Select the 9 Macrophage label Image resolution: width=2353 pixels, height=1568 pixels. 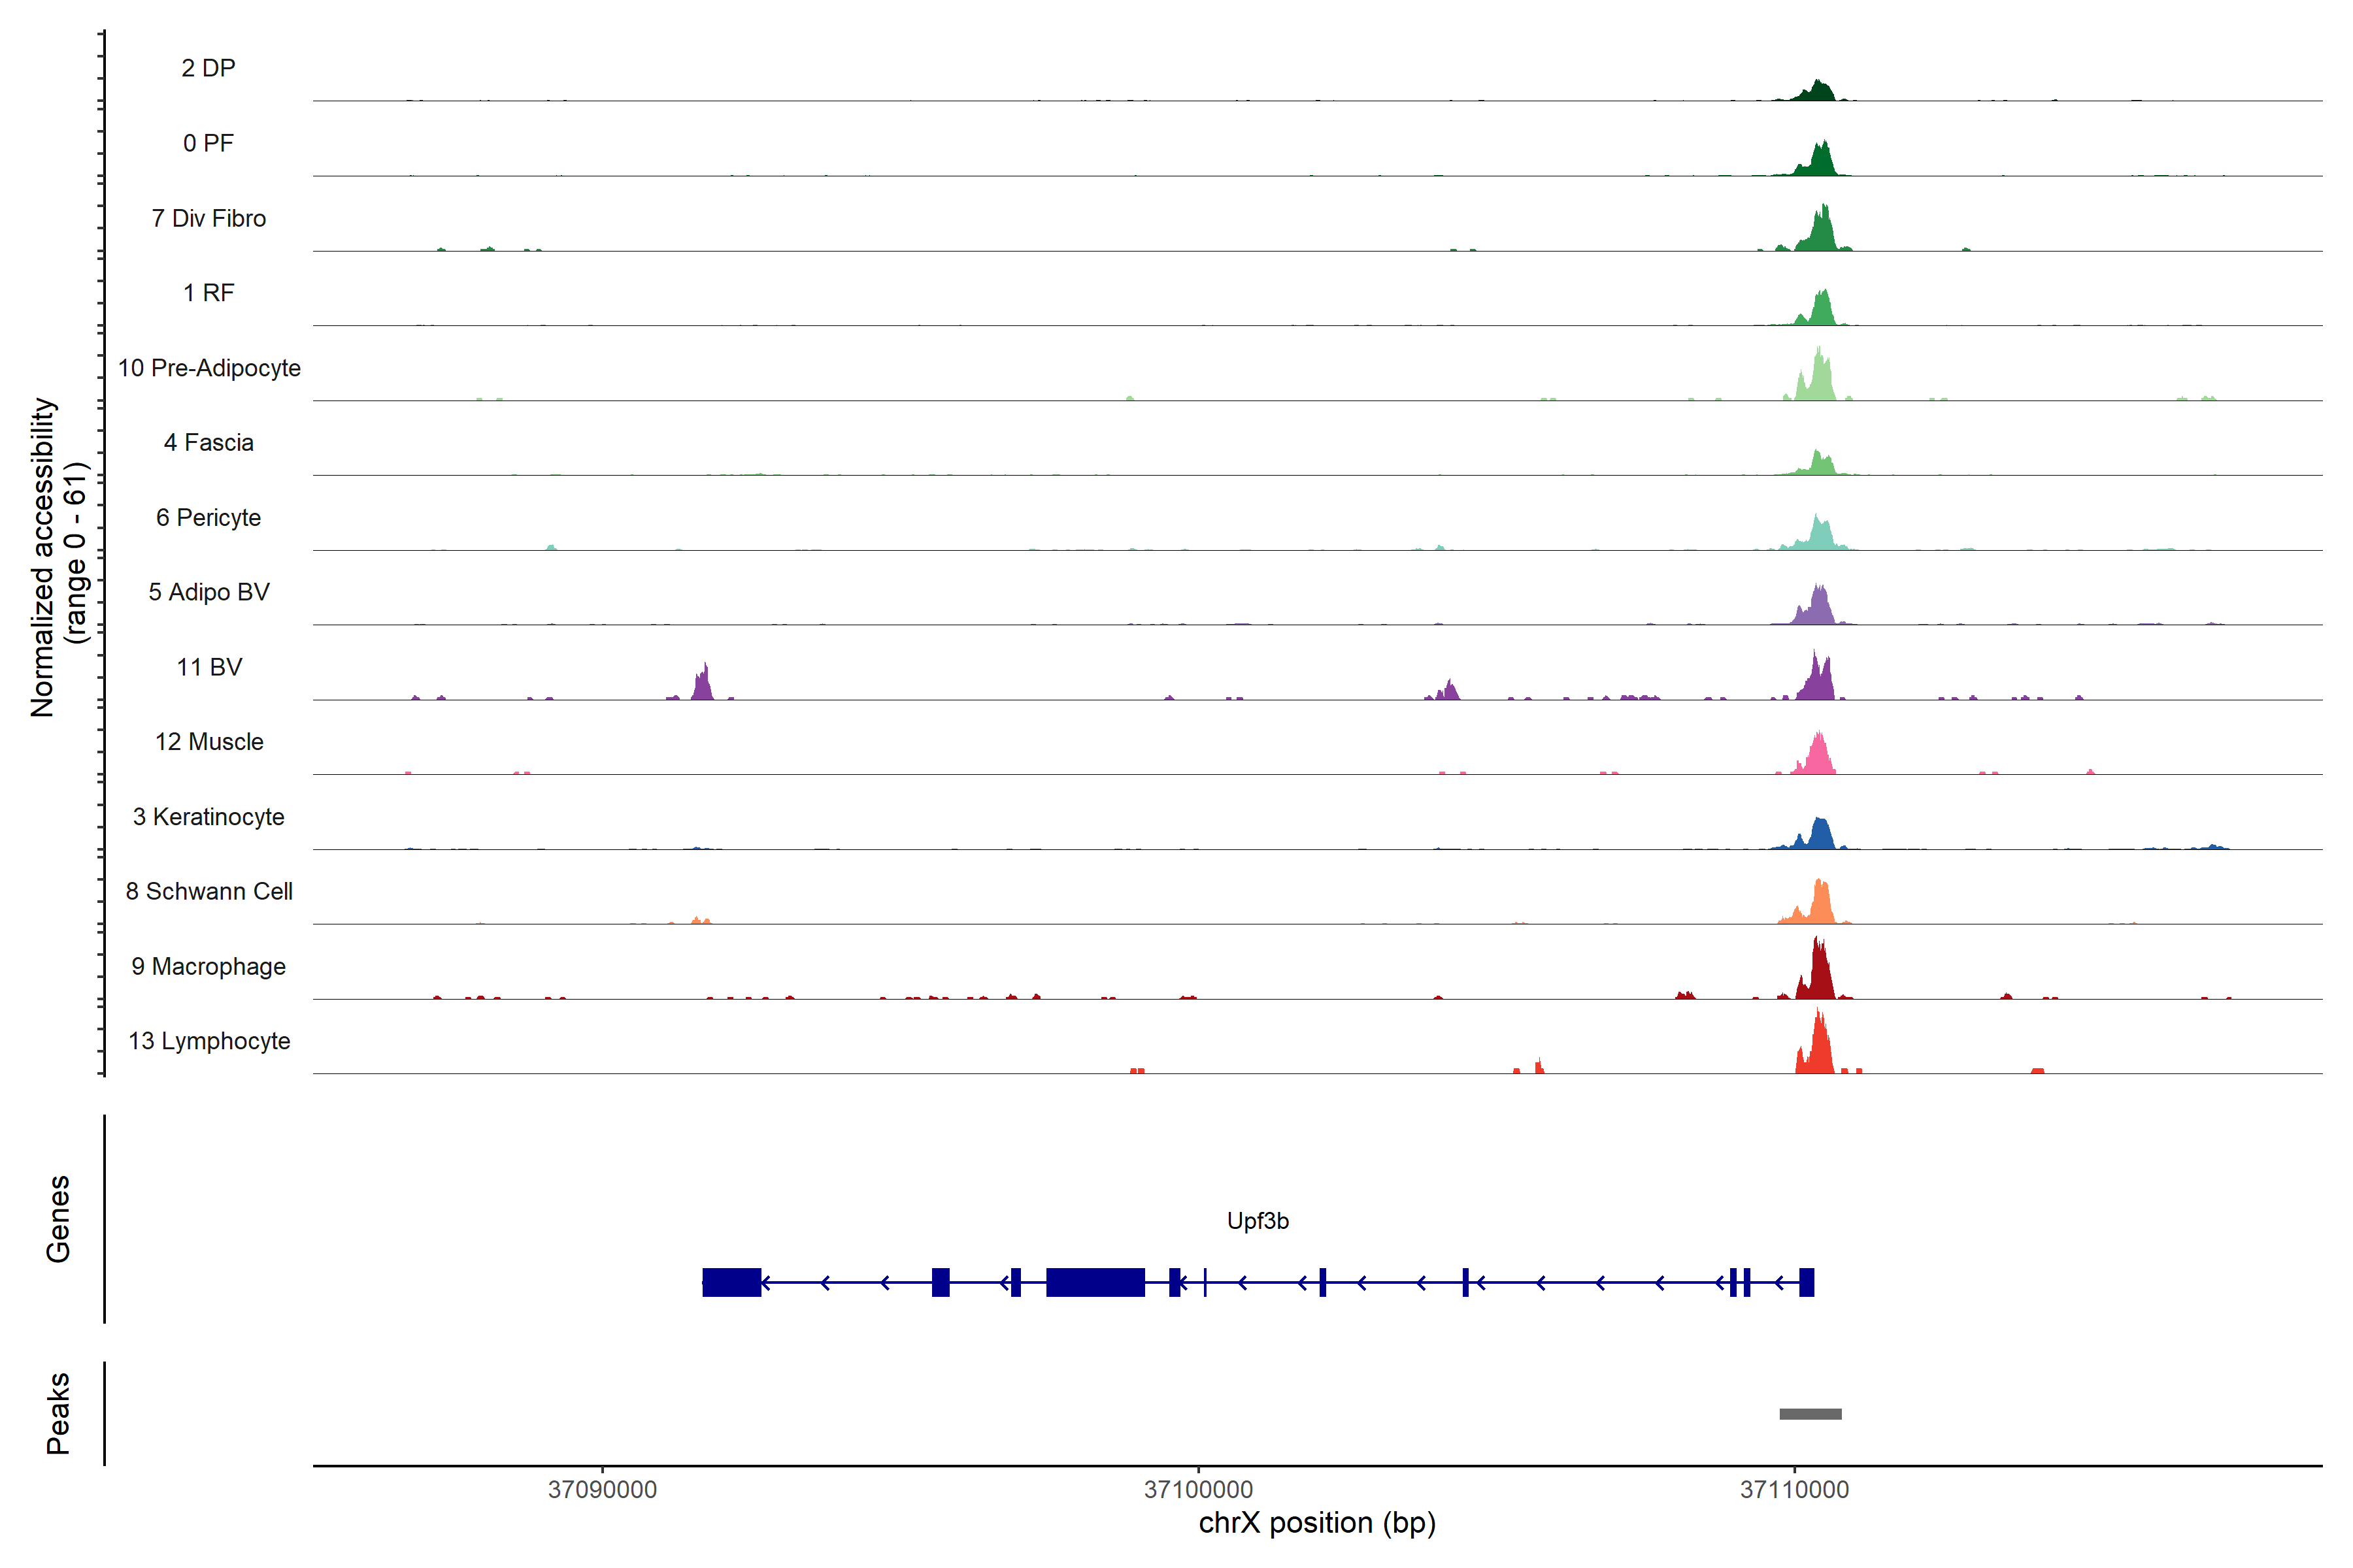[x=208, y=966]
